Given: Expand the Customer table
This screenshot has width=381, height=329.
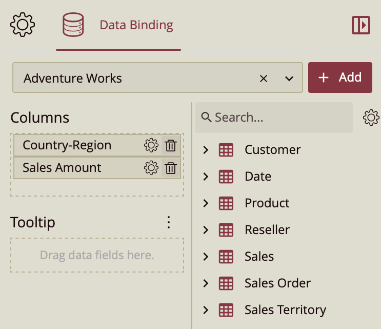Looking at the screenshot, I should click(x=206, y=150).
